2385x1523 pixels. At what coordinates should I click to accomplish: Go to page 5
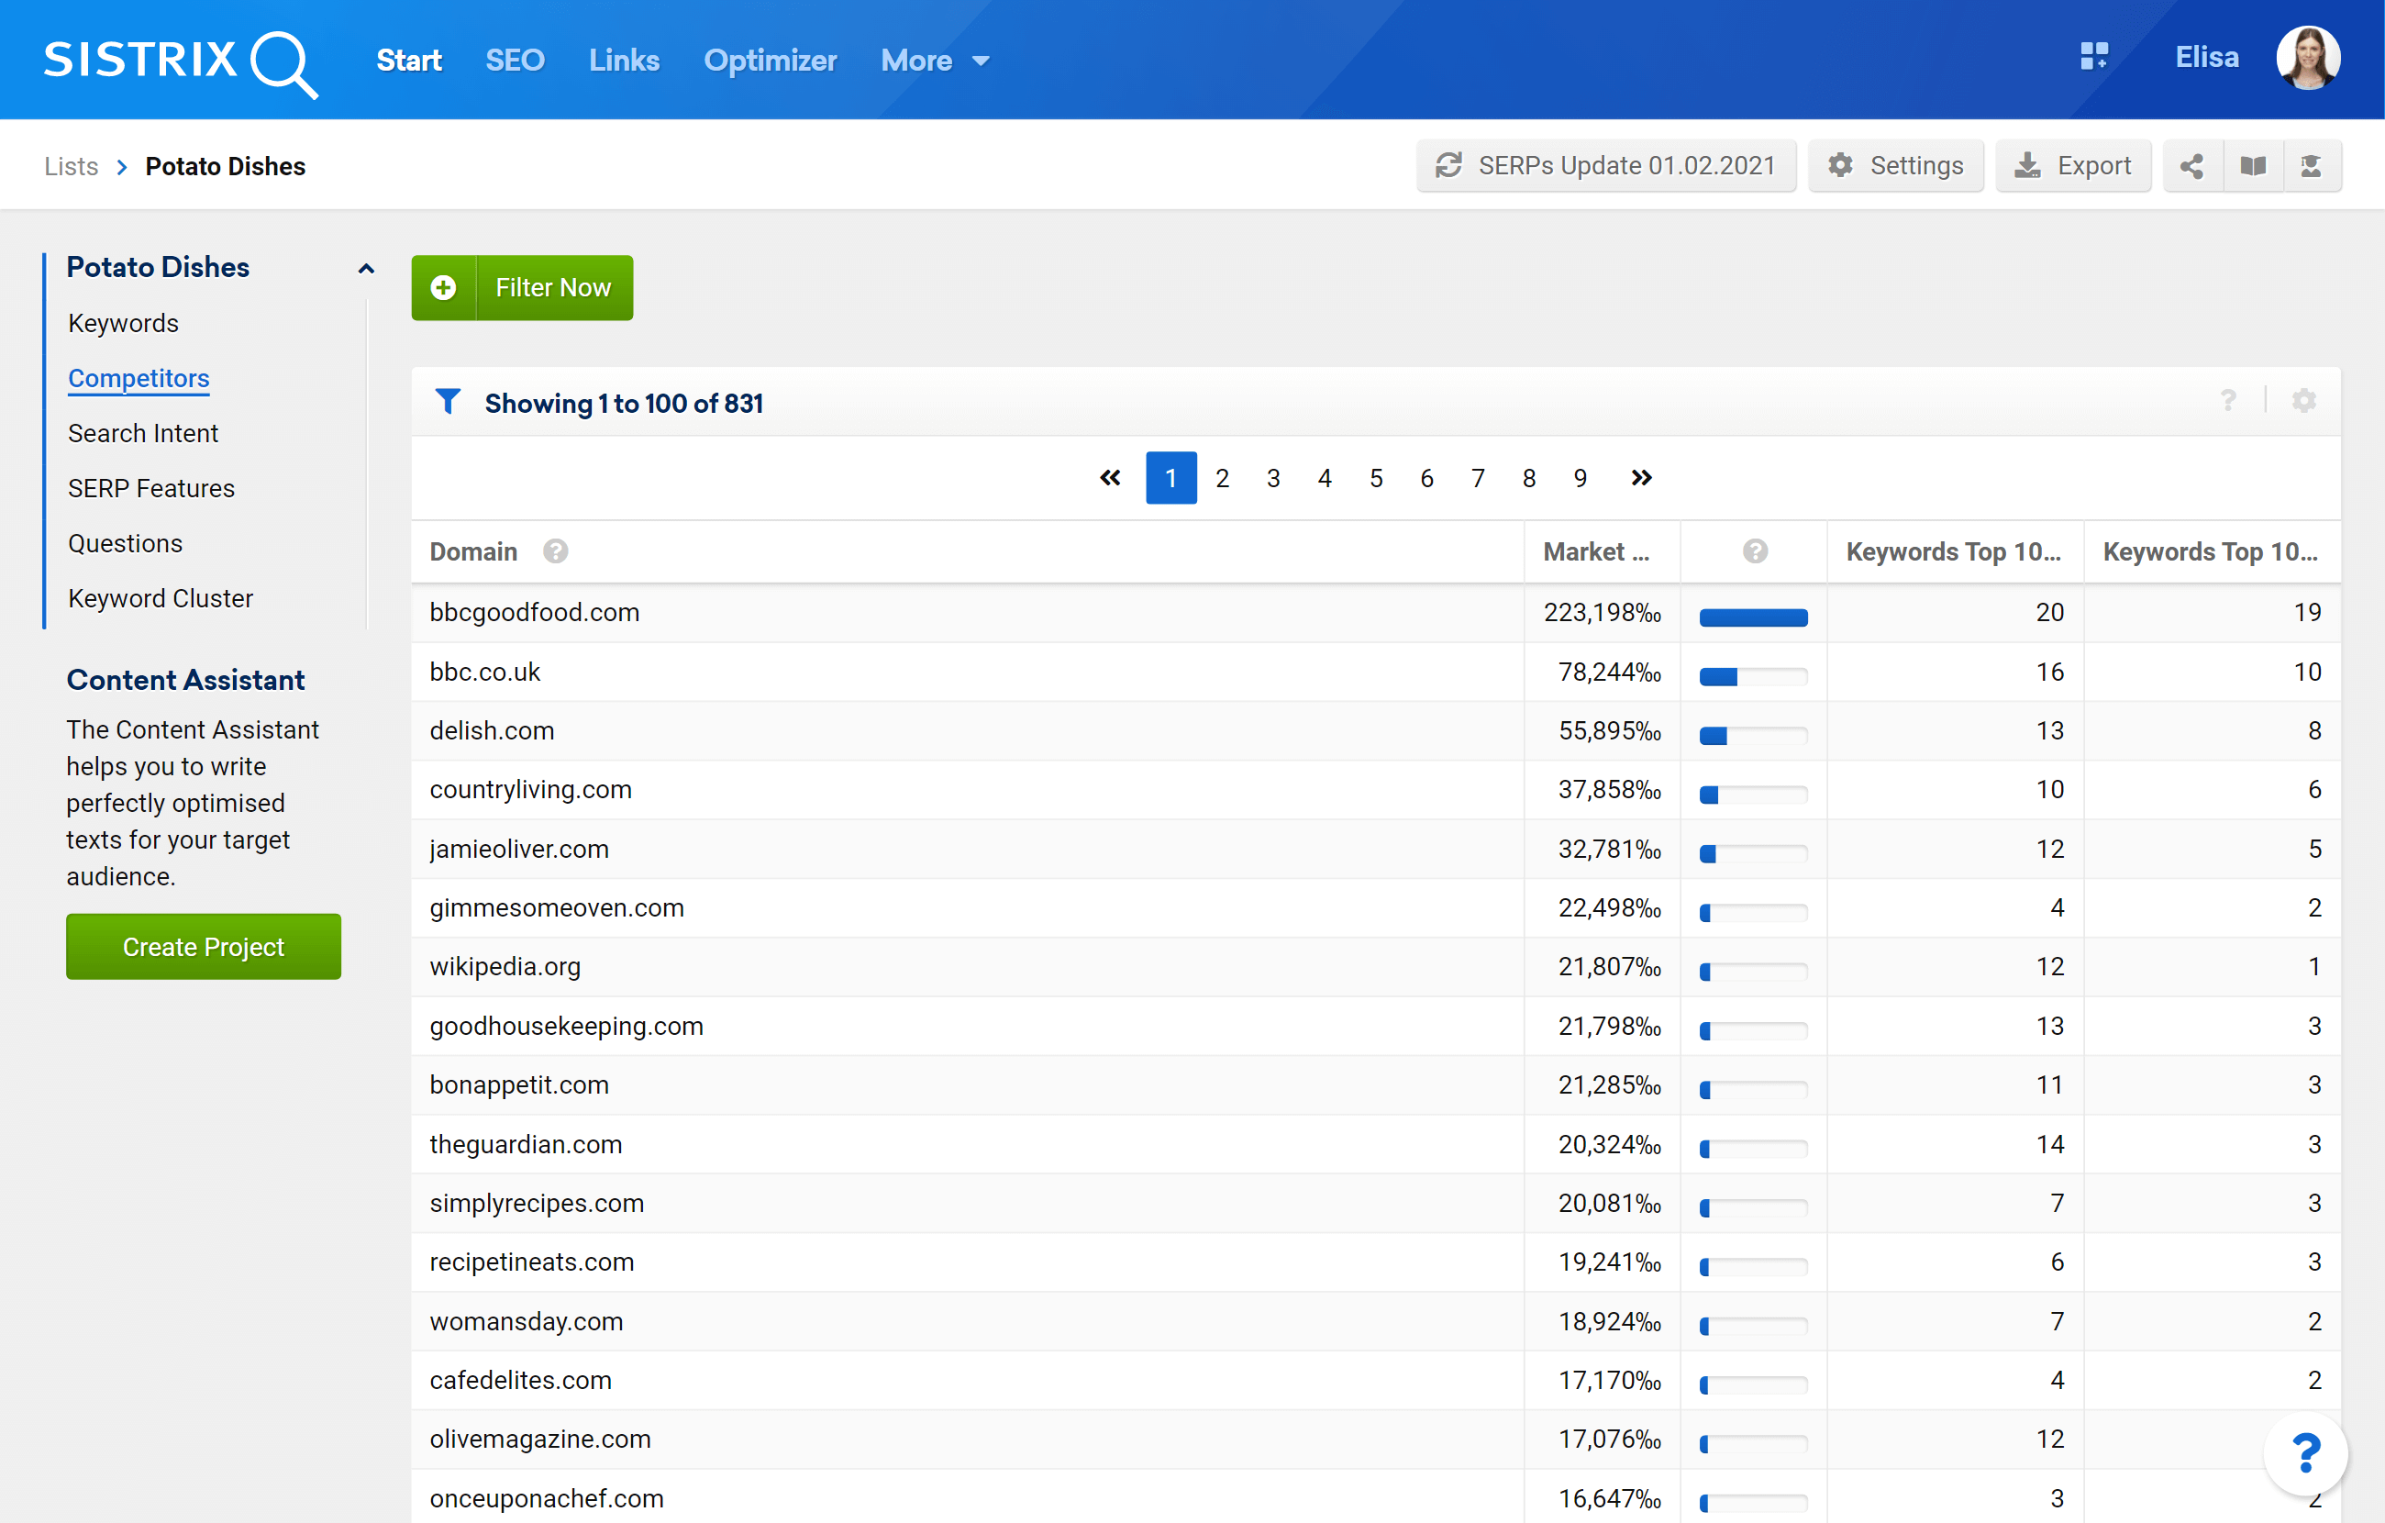(x=1376, y=478)
